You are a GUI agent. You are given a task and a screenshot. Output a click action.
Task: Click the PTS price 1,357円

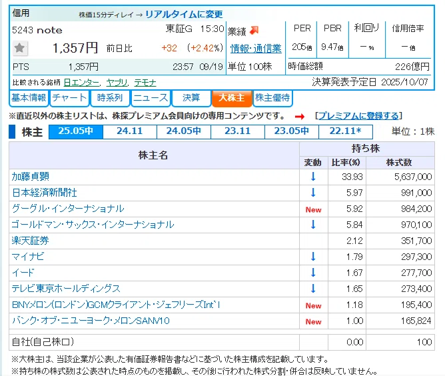pos(83,67)
